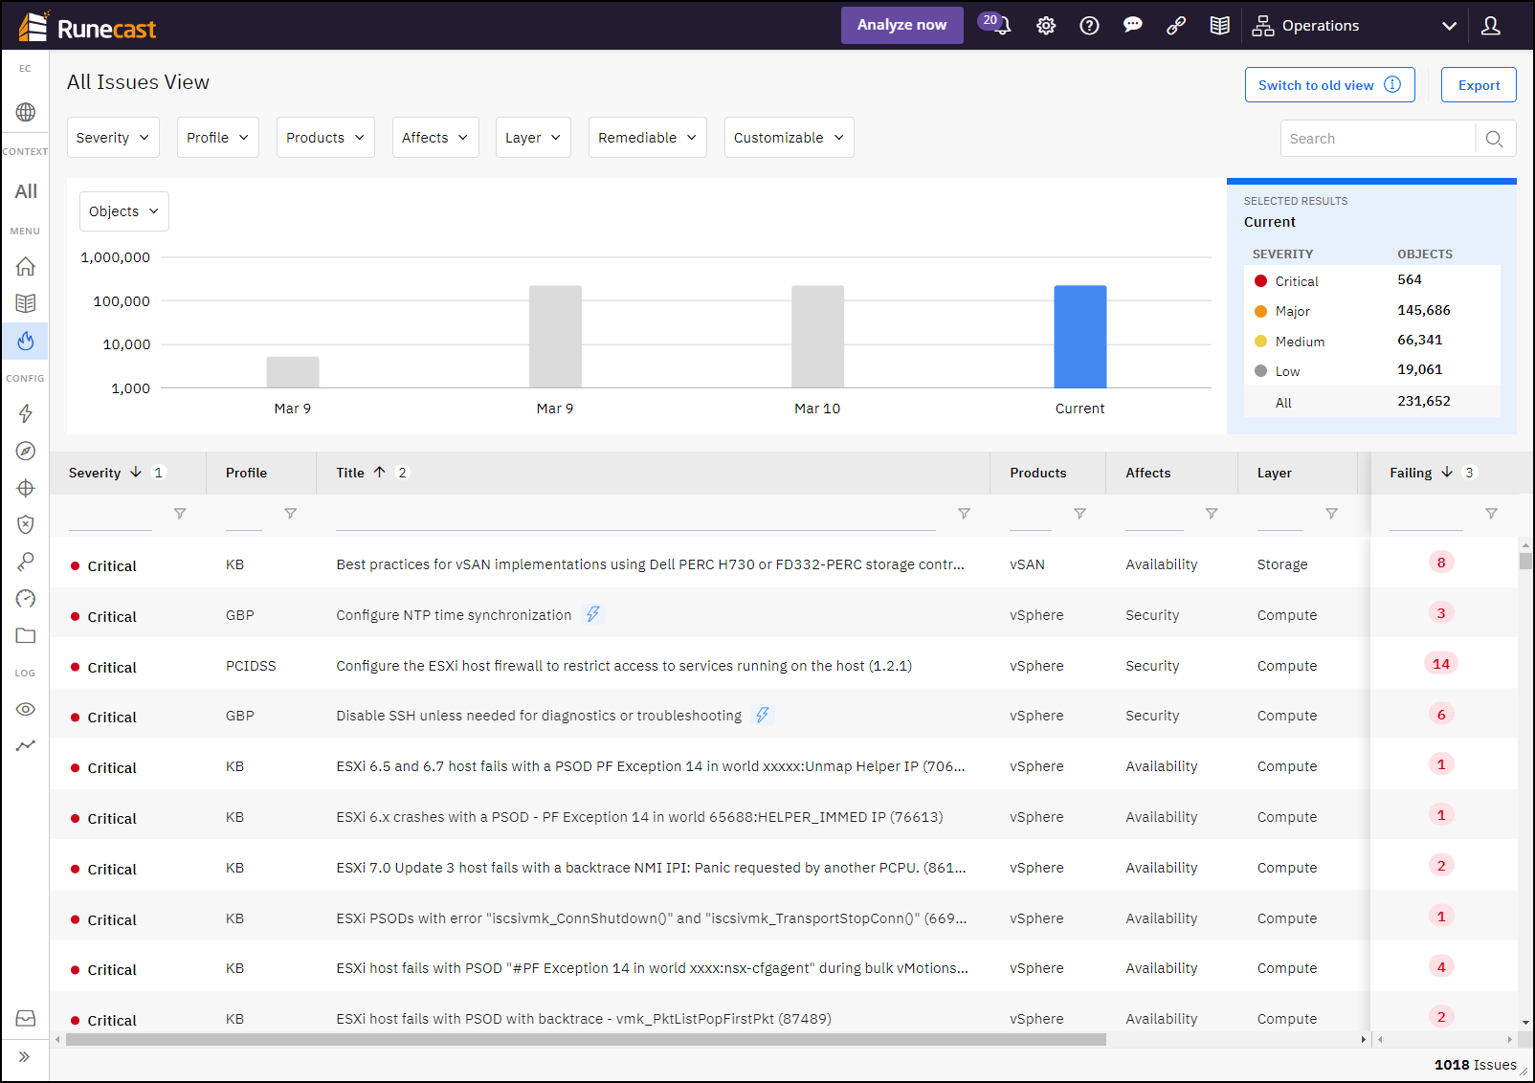The width and height of the screenshot is (1535, 1083).
Task: Click the globe icon in sidebar
Action: 26,112
